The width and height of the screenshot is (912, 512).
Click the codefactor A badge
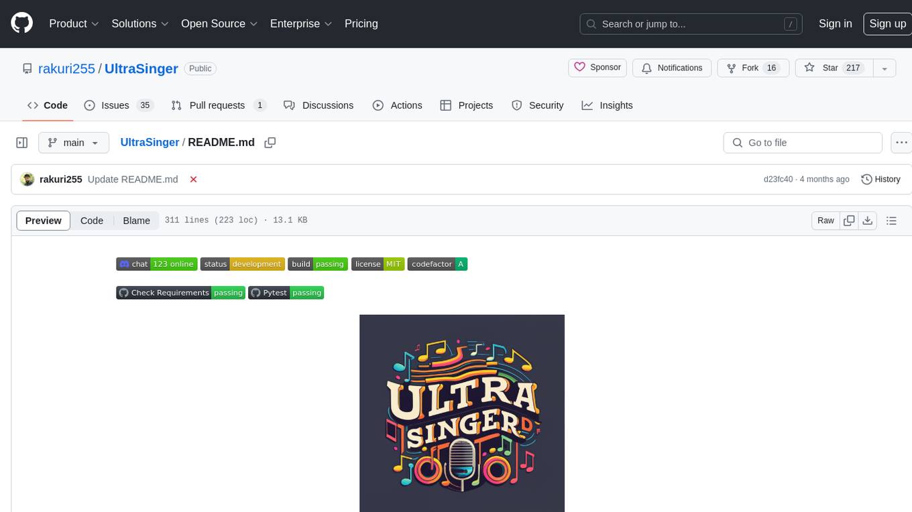point(437,264)
